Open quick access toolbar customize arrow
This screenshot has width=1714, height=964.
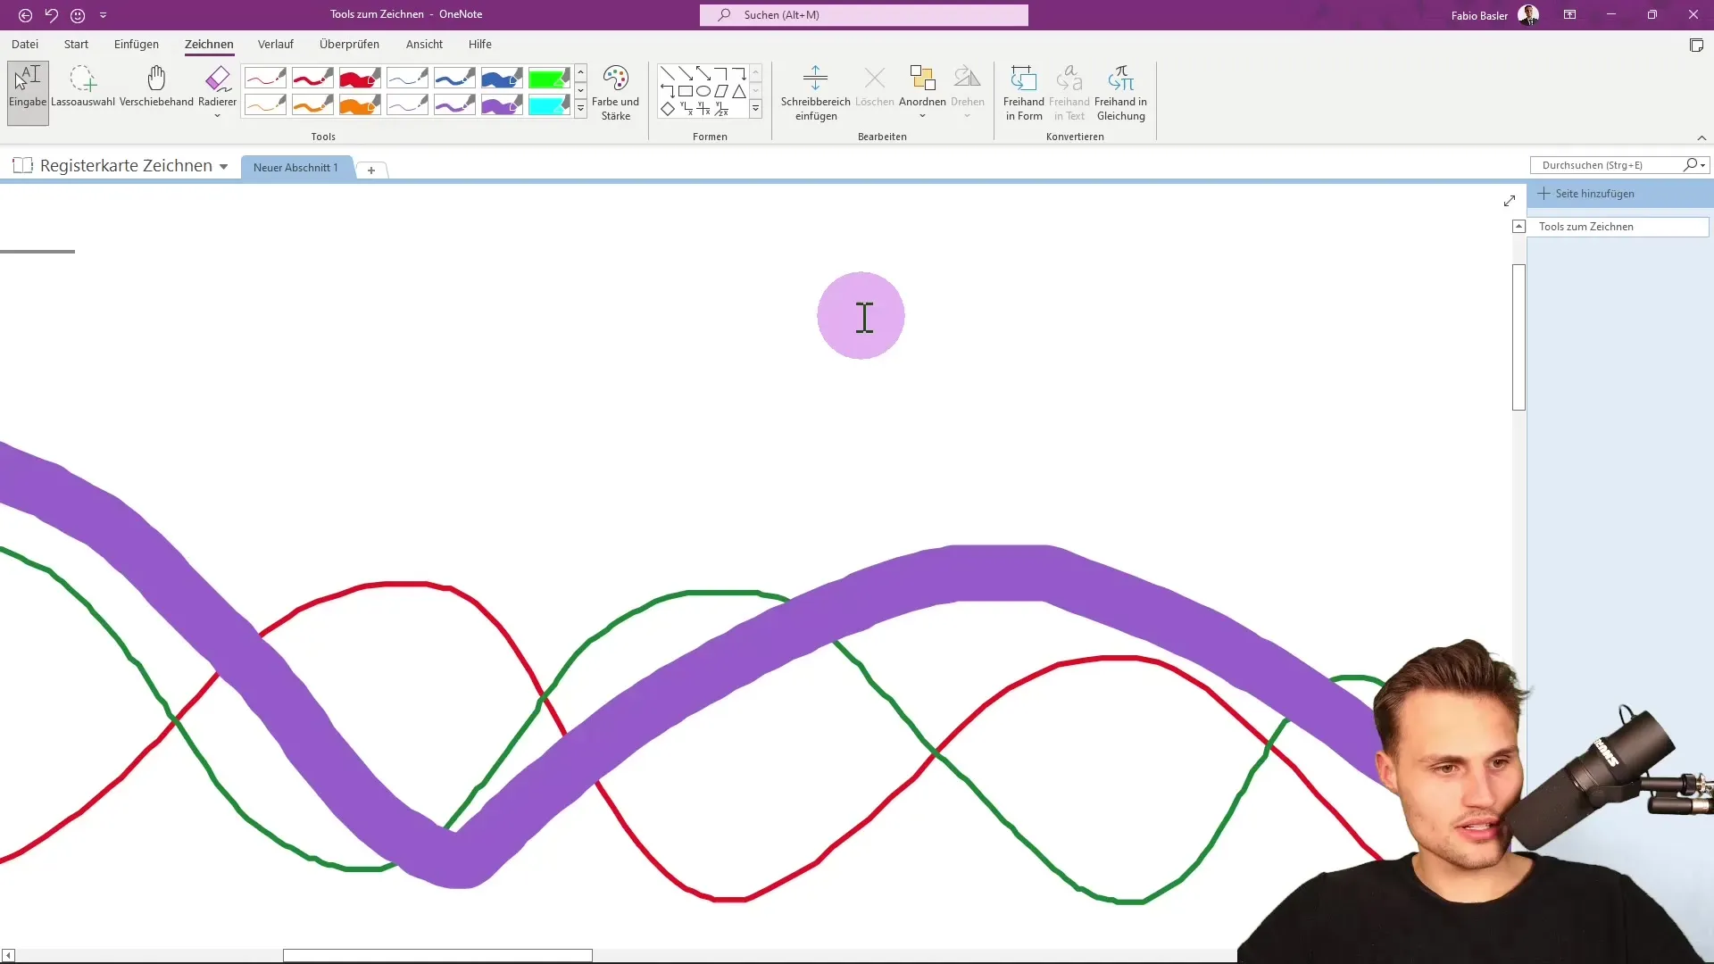click(x=103, y=15)
